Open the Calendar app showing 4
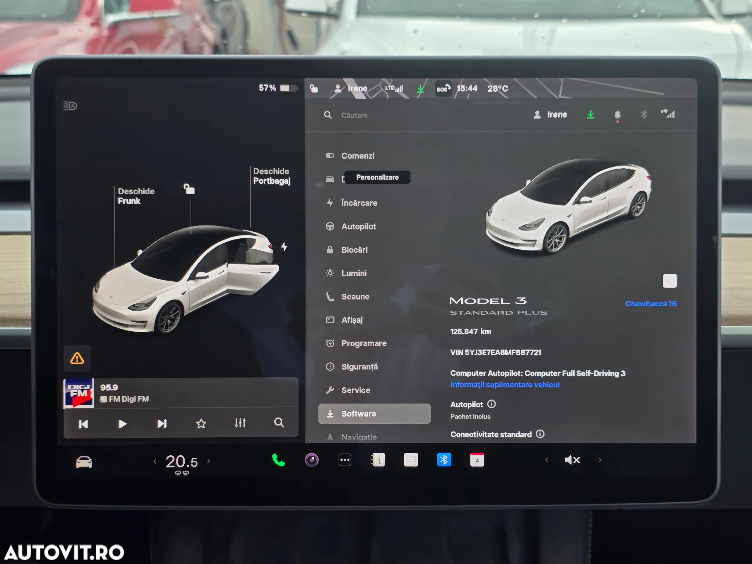The image size is (752, 564). [x=477, y=460]
